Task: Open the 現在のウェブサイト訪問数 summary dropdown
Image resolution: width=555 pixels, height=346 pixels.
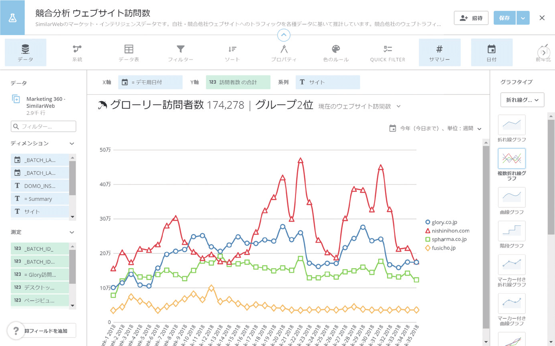Action: tap(359, 106)
